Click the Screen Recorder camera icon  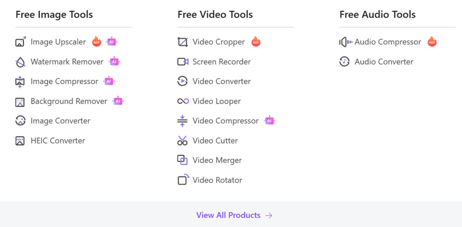pos(182,62)
